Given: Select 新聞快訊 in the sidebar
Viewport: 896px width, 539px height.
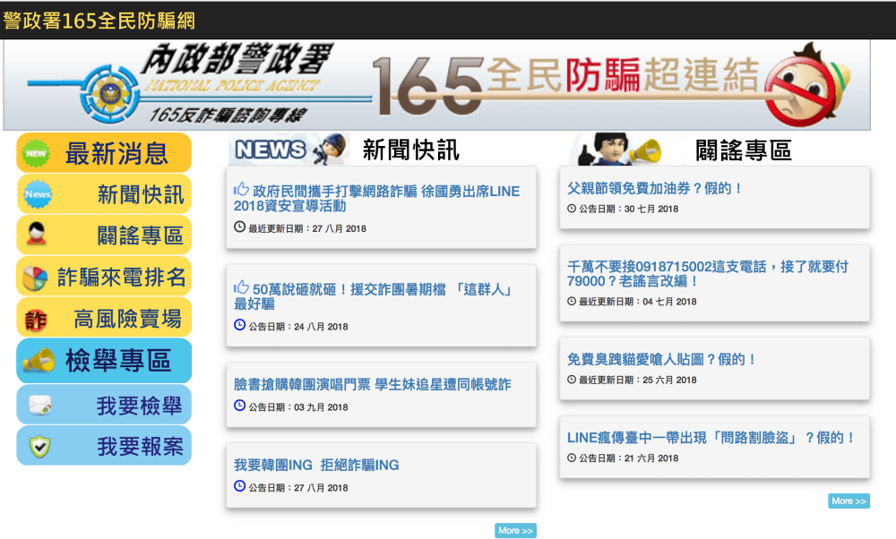Looking at the screenshot, I should [x=104, y=194].
